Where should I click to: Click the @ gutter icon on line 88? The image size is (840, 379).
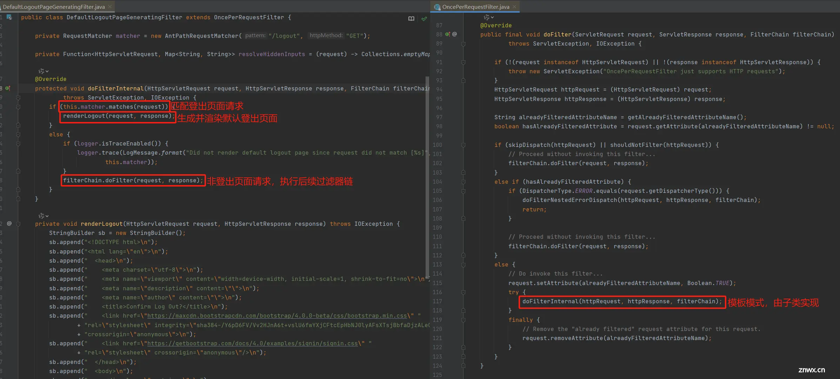pyautogui.click(x=455, y=34)
